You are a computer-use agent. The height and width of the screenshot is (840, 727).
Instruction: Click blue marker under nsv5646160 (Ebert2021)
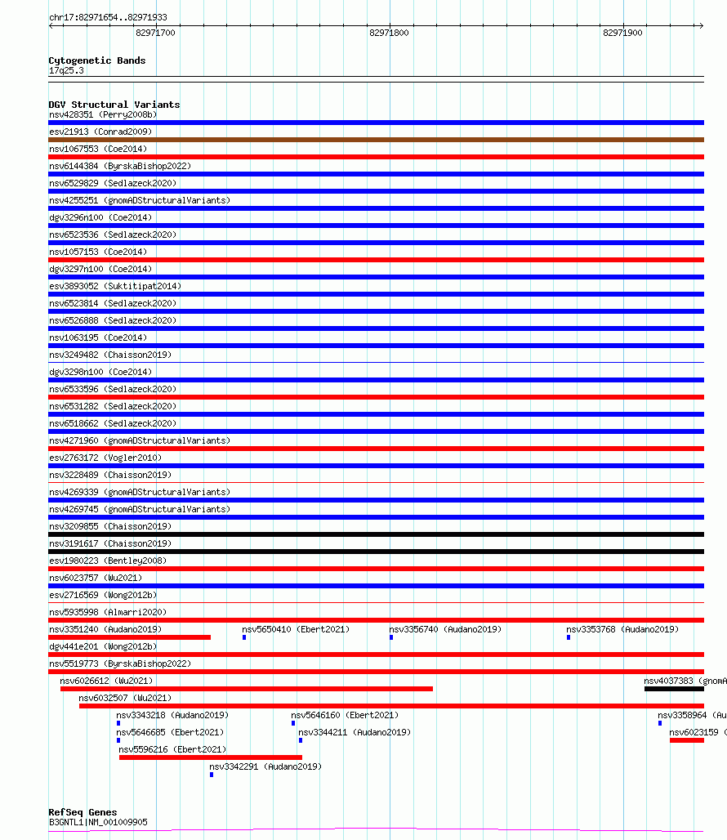click(293, 723)
